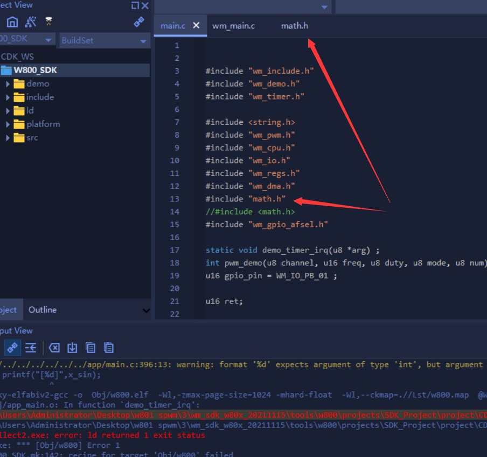The image size is (487, 457).
Task: Toggle the highlighted link icon in Output View
Action: coord(12,347)
